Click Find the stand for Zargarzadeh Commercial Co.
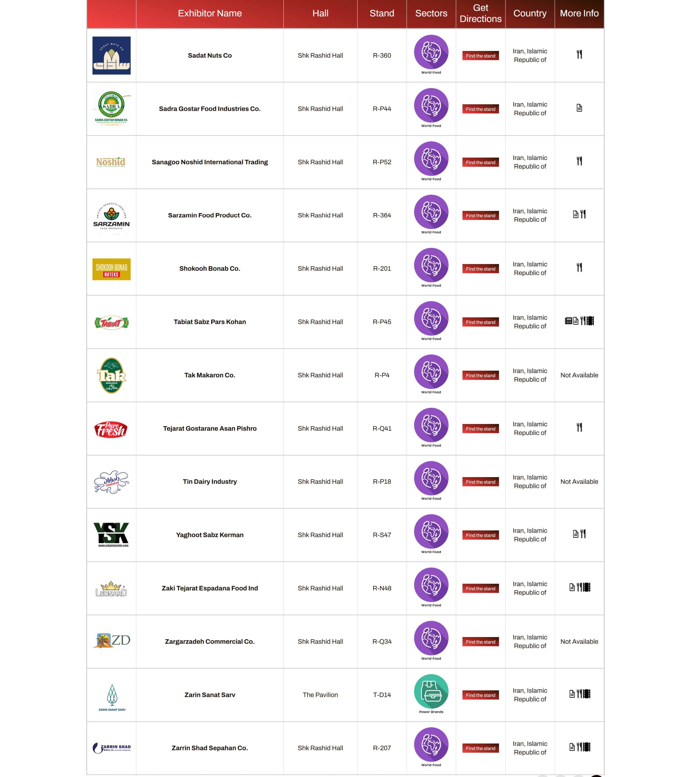Image resolution: width=691 pixels, height=777 pixels. pos(480,642)
